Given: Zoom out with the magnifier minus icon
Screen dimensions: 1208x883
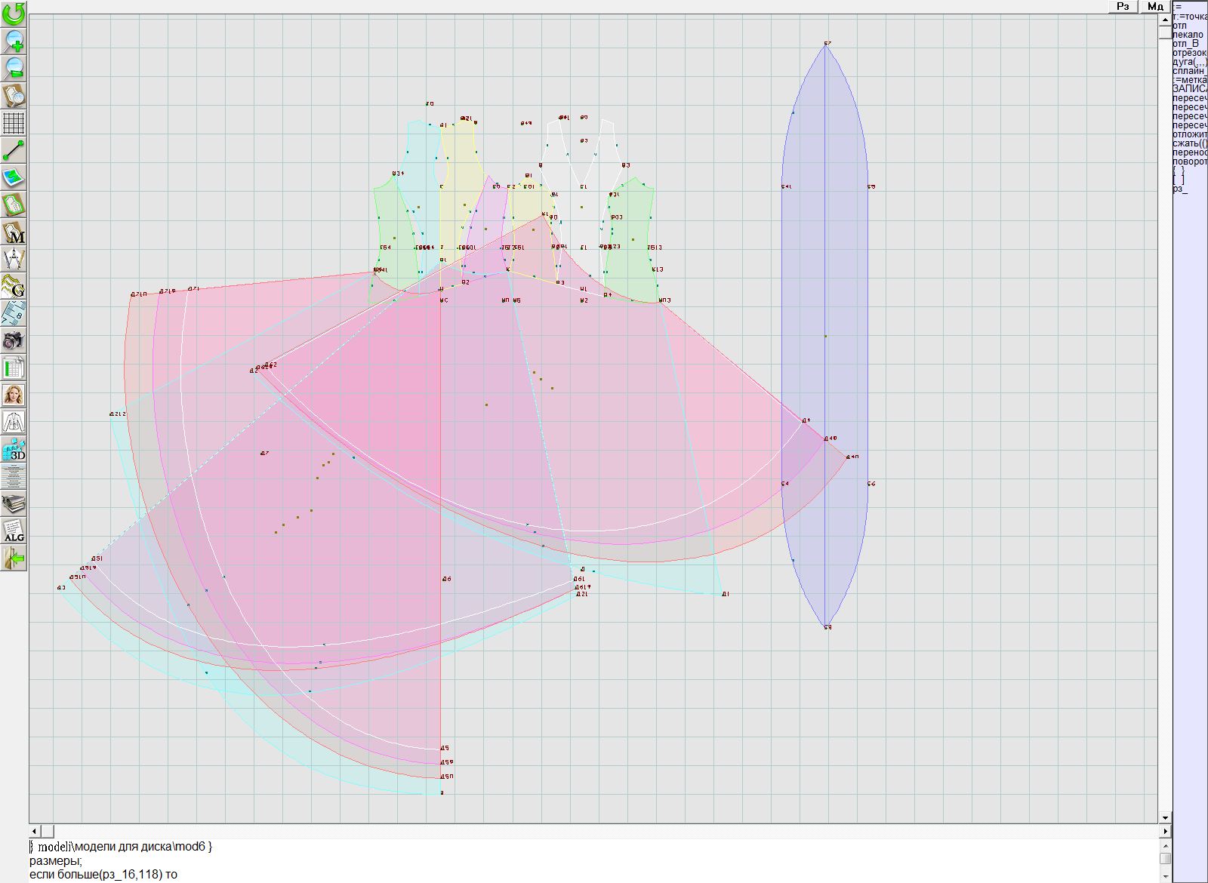Looking at the screenshot, I should click(x=14, y=68).
